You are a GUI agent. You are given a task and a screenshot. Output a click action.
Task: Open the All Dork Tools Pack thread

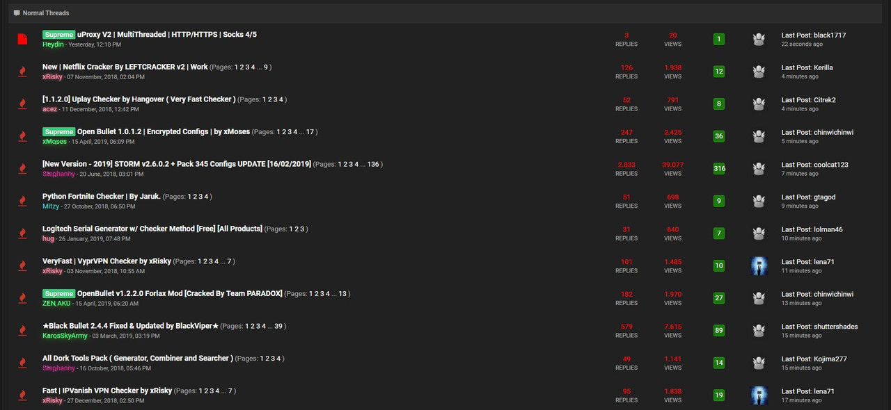point(138,359)
